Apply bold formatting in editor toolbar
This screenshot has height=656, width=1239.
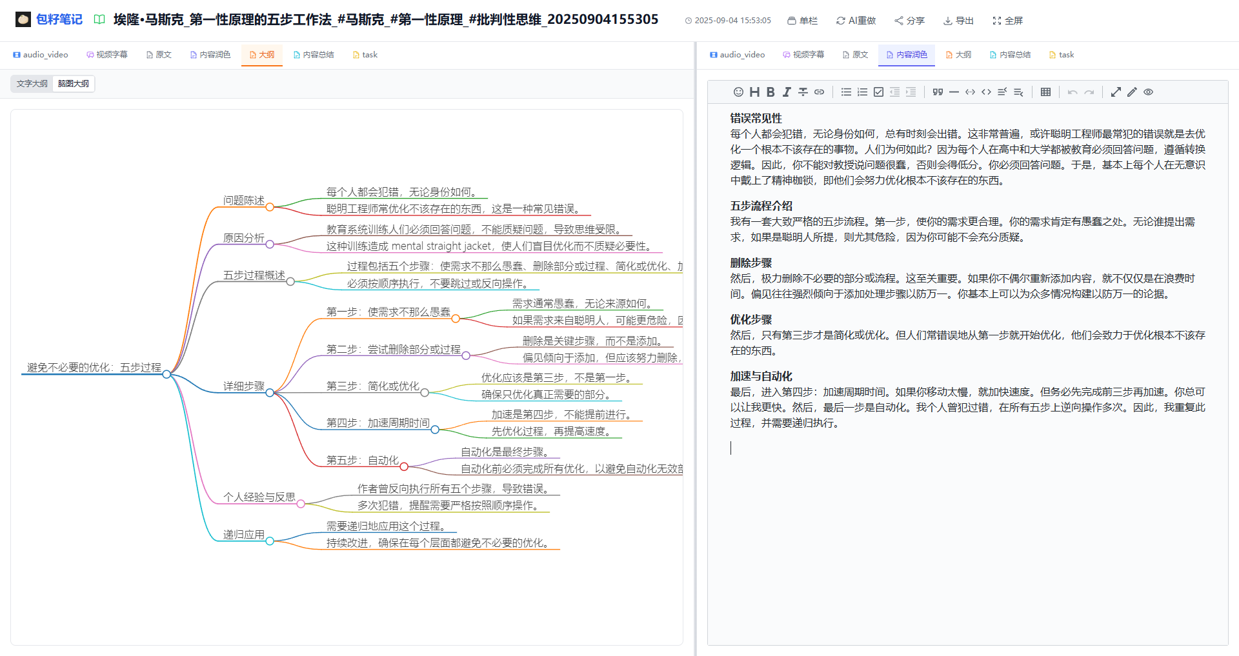(x=771, y=92)
